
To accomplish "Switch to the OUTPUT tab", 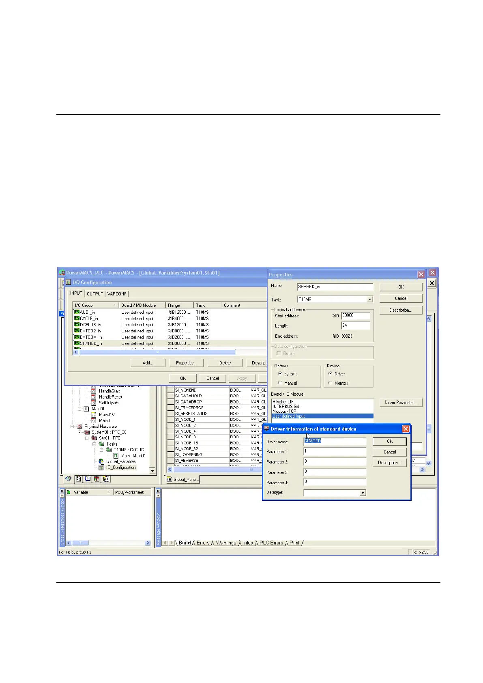I will 95,294.
